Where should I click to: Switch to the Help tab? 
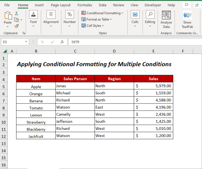171,5
